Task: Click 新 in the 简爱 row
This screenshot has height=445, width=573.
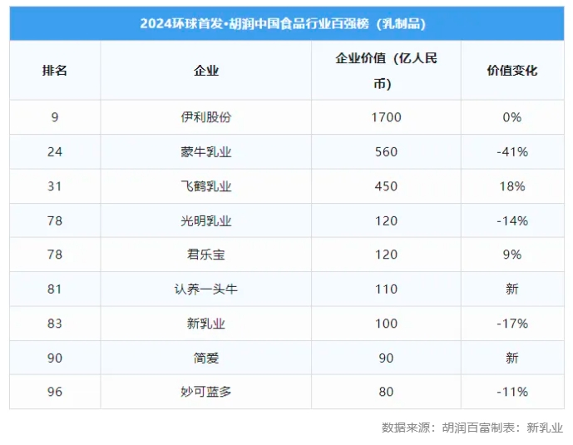Action: 512,358
